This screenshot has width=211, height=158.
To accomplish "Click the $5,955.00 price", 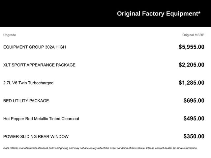I will click(x=192, y=47).
